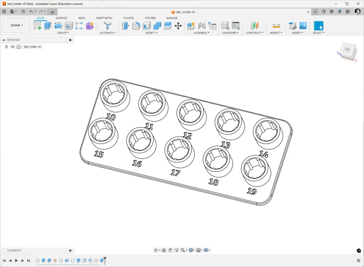The width and height of the screenshot is (364, 267).
Task: Undo the last action
Action: (31, 11)
